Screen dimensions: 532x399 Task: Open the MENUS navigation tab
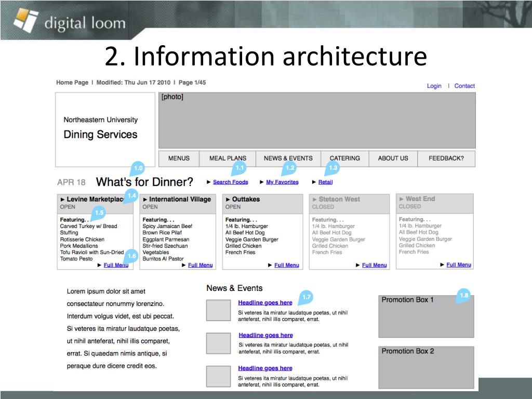(179, 158)
